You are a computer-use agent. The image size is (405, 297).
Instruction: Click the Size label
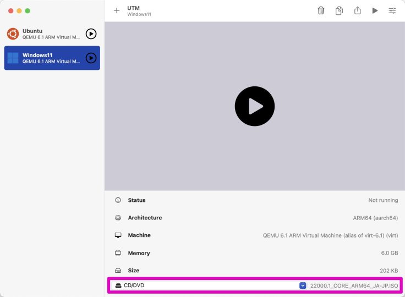[134, 271]
